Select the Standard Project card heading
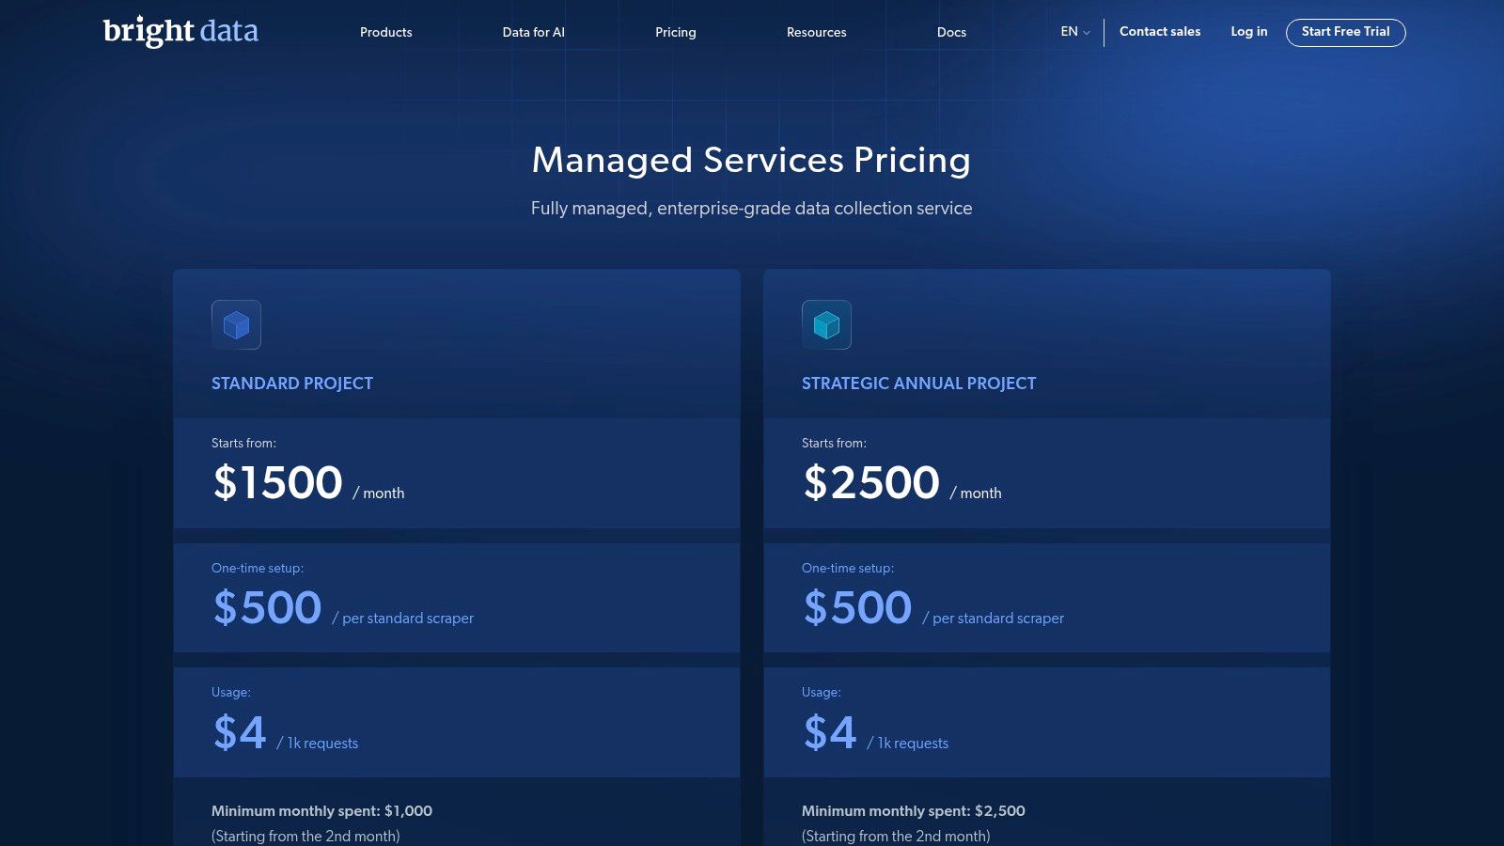The image size is (1504, 846). click(x=291, y=383)
